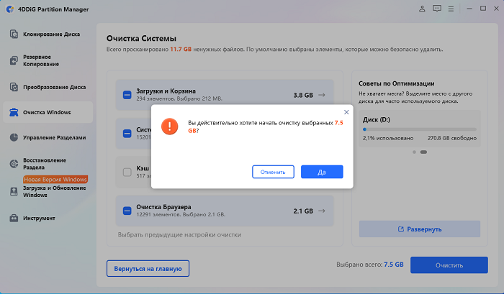Image resolution: width=504 pixels, height=294 pixels.
Task: Click Вернуться на главную button
Action: click(148, 269)
